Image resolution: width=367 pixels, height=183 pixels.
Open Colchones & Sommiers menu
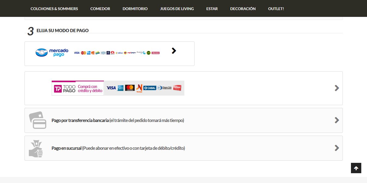pyautogui.click(x=54, y=9)
